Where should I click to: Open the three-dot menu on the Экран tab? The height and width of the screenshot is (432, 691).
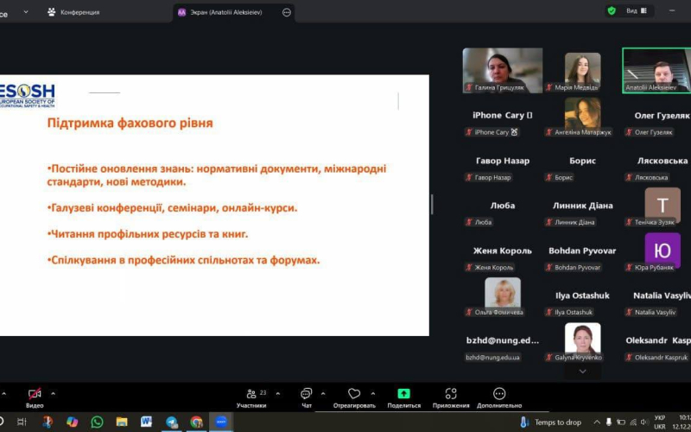(287, 12)
